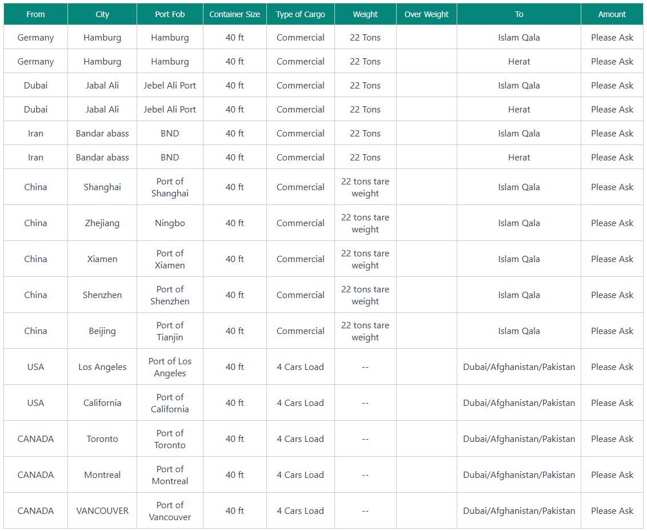Click the "Port of Toronto" cell
Screen dimensions: 647x531
[170, 439]
